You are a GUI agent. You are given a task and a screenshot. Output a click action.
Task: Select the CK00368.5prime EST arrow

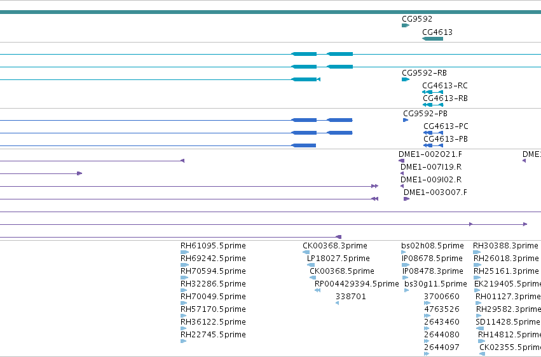pyautogui.click(x=313, y=278)
